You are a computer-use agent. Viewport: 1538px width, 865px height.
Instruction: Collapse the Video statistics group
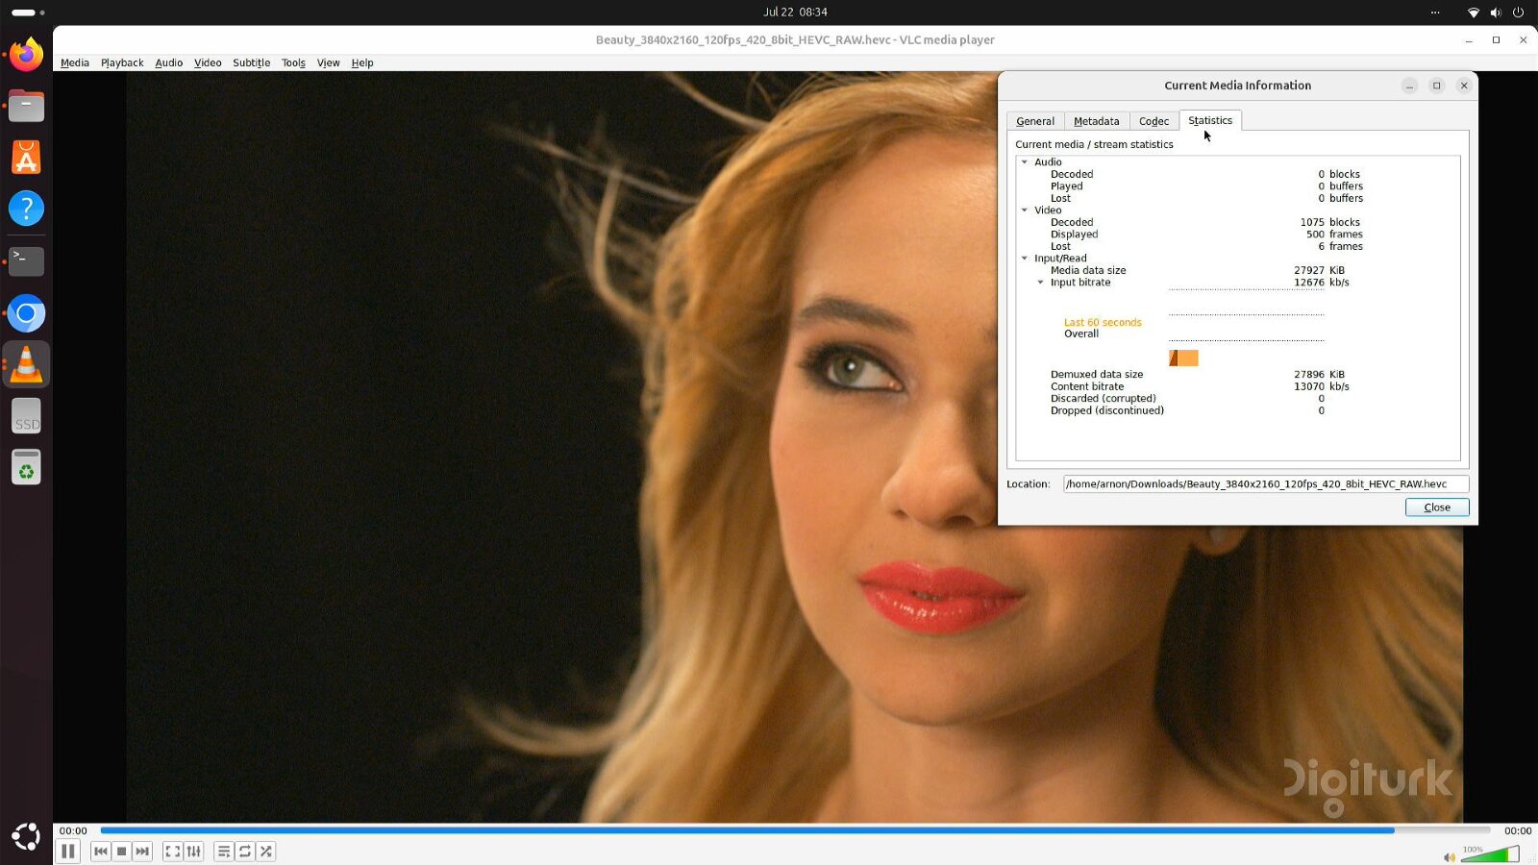tap(1025, 210)
